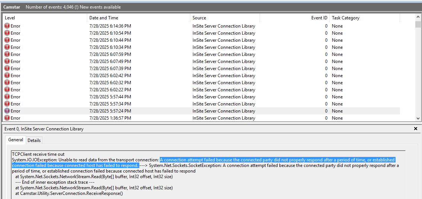Select the 7/28/2025 6:02:32 PM date cell
The height and width of the screenshot is (199, 422).
110,83
